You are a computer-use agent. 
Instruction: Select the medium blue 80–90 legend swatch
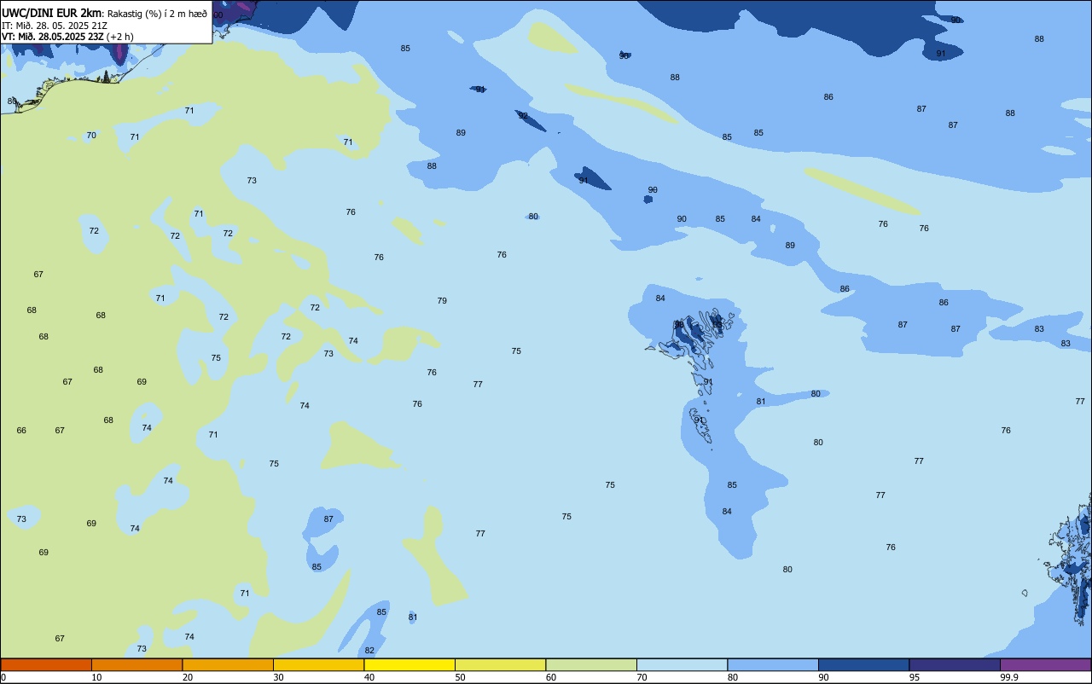click(773, 664)
